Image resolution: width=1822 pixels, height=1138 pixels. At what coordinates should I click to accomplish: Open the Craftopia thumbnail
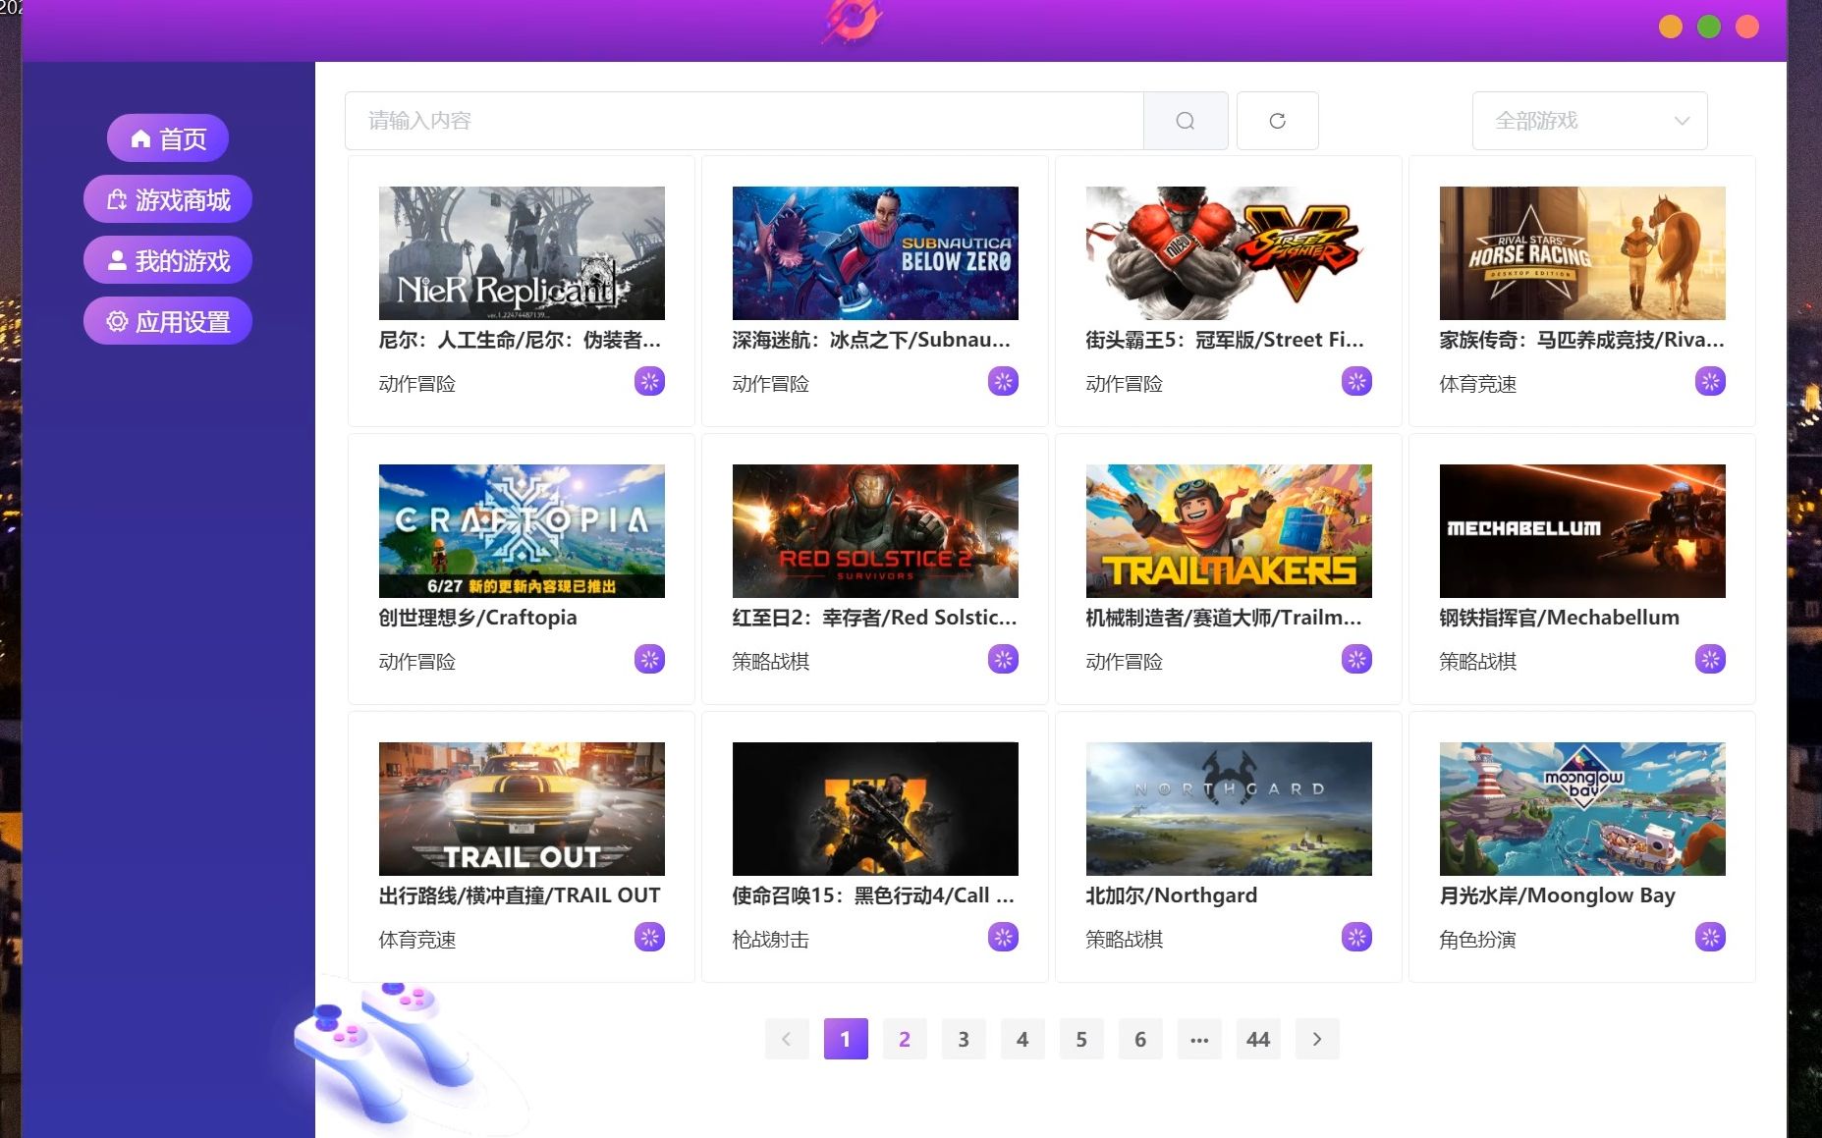522,531
